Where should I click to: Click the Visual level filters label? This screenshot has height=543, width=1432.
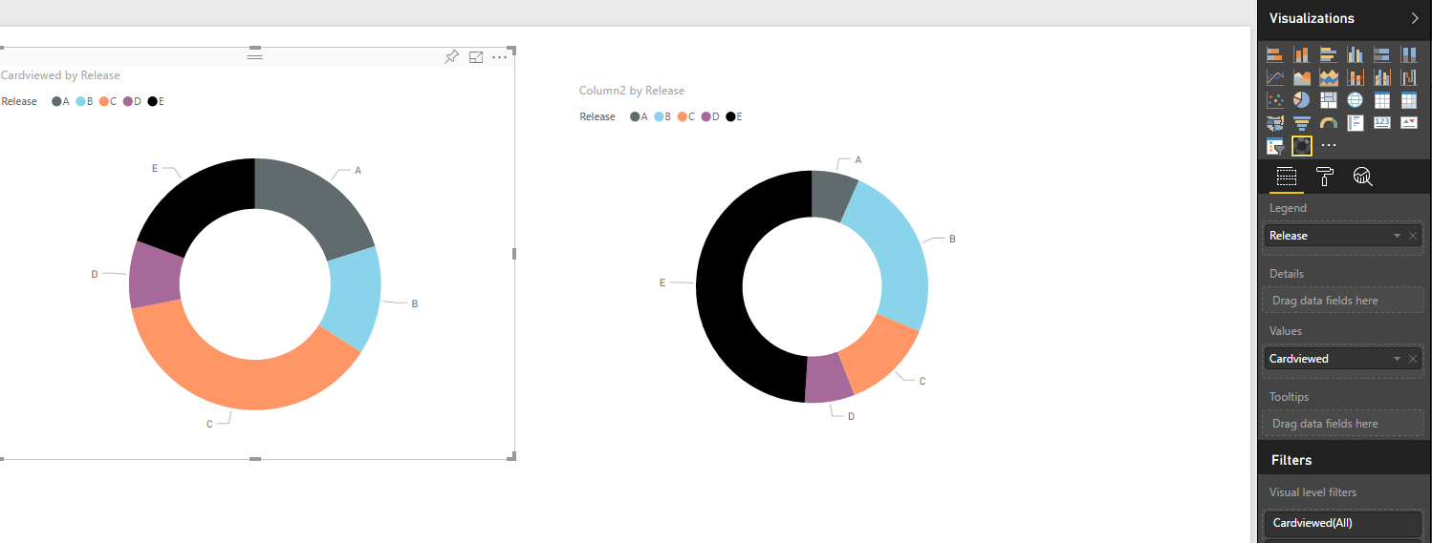tap(1313, 492)
